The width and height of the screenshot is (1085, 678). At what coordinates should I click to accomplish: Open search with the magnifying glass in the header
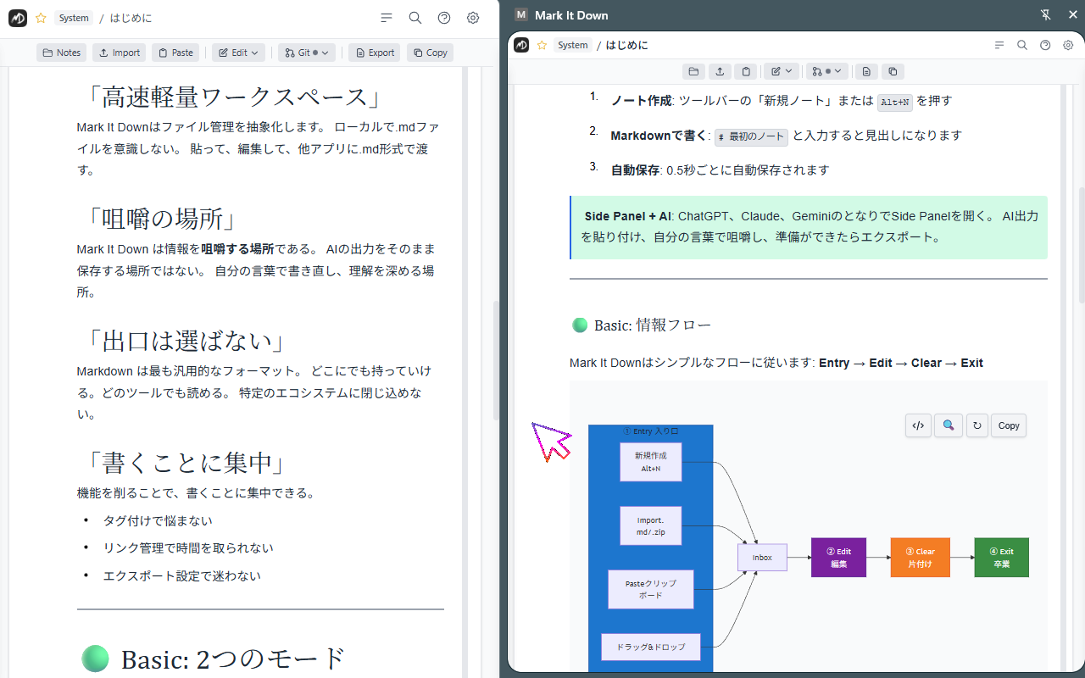[x=415, y=17]
